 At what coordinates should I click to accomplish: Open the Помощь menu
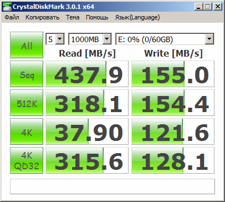97,17
